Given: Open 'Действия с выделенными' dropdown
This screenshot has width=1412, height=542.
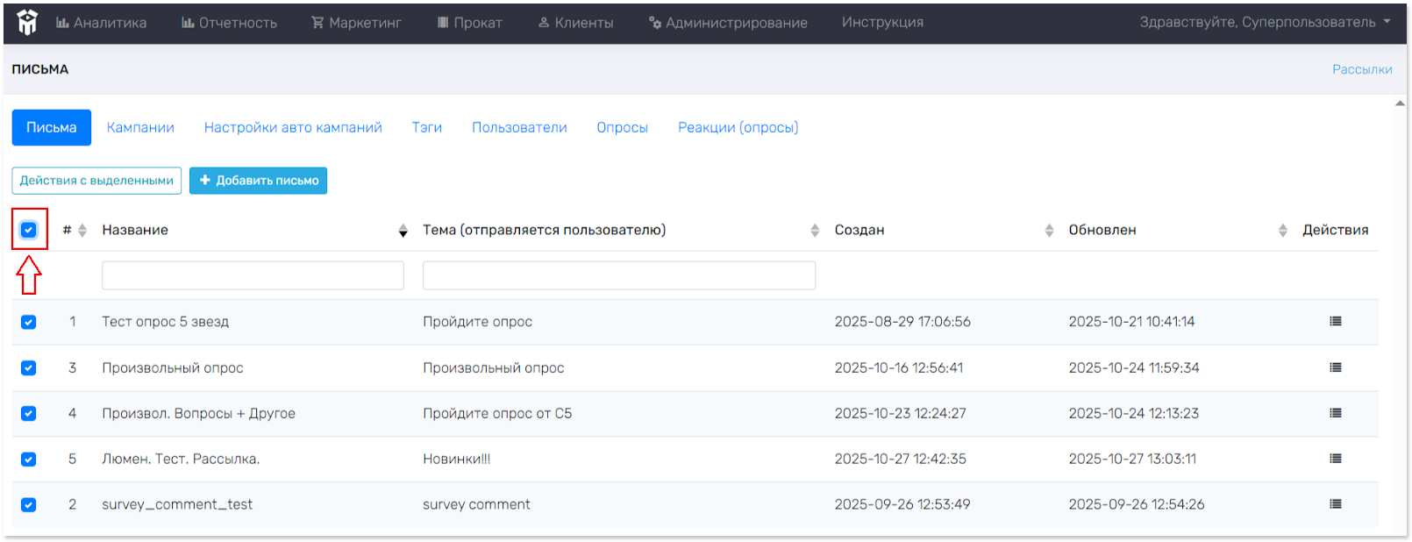Looking at the screenshot, I should tap(96, 181).
